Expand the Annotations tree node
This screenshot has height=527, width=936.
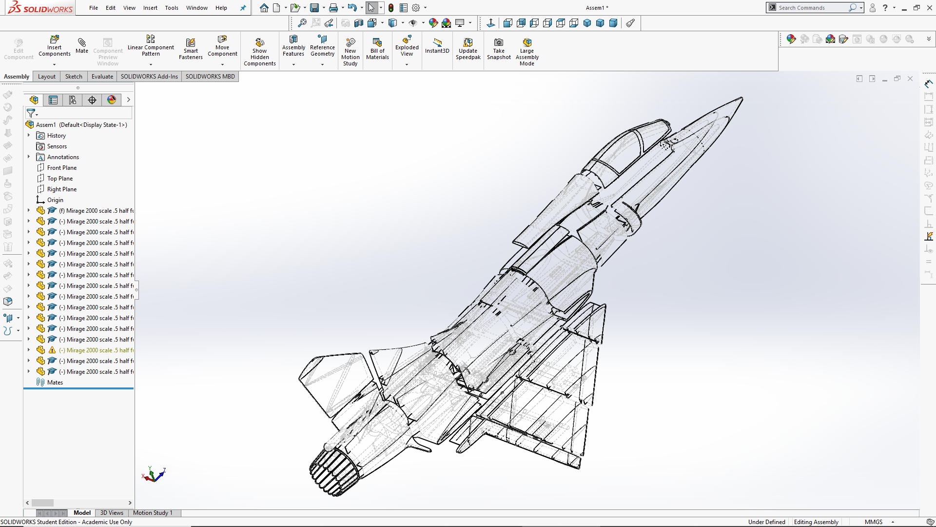tap(29, 157)
